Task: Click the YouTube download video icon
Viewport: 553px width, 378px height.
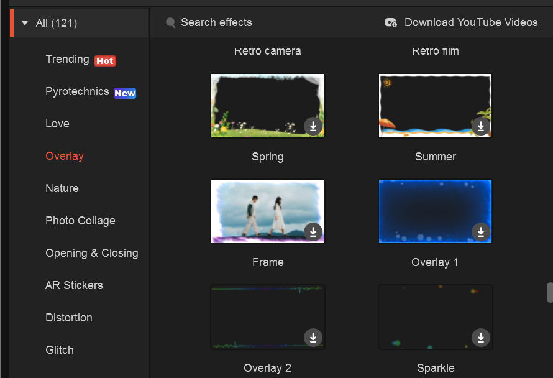Action: tap(391, 22)
